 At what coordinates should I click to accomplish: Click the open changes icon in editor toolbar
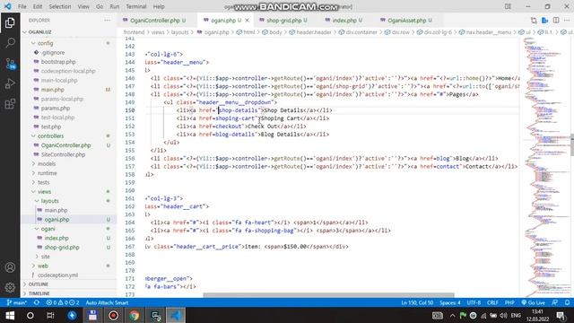pos(534,20)
